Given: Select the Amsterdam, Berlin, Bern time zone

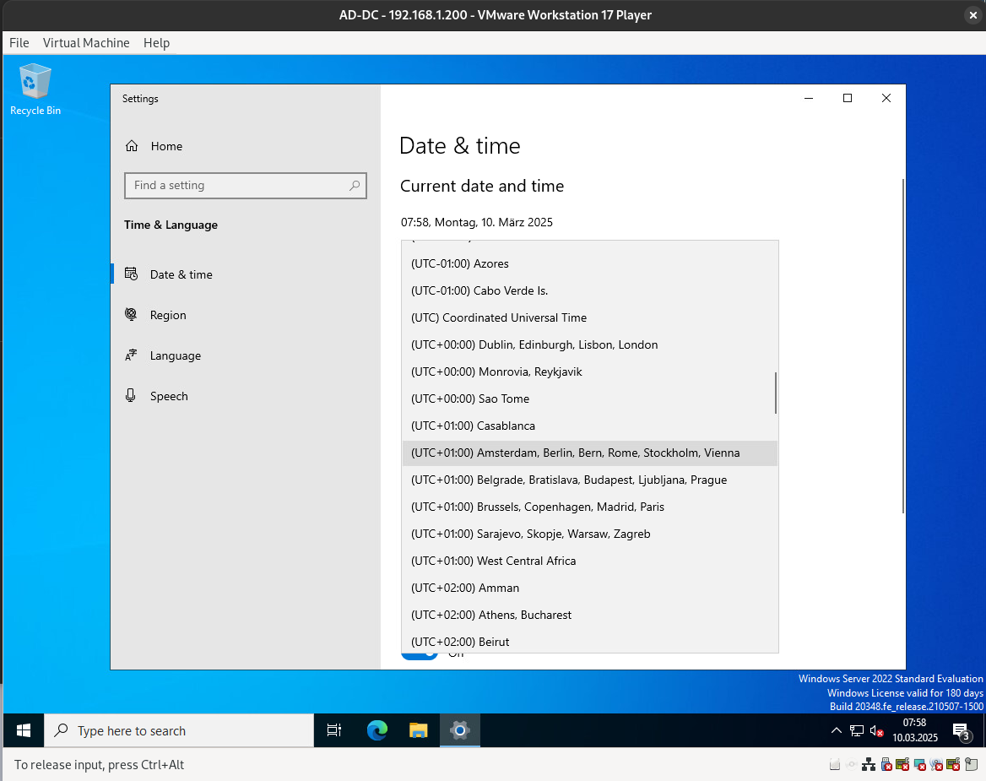Looking at the screenshot, I should click(x=575, y=453).
